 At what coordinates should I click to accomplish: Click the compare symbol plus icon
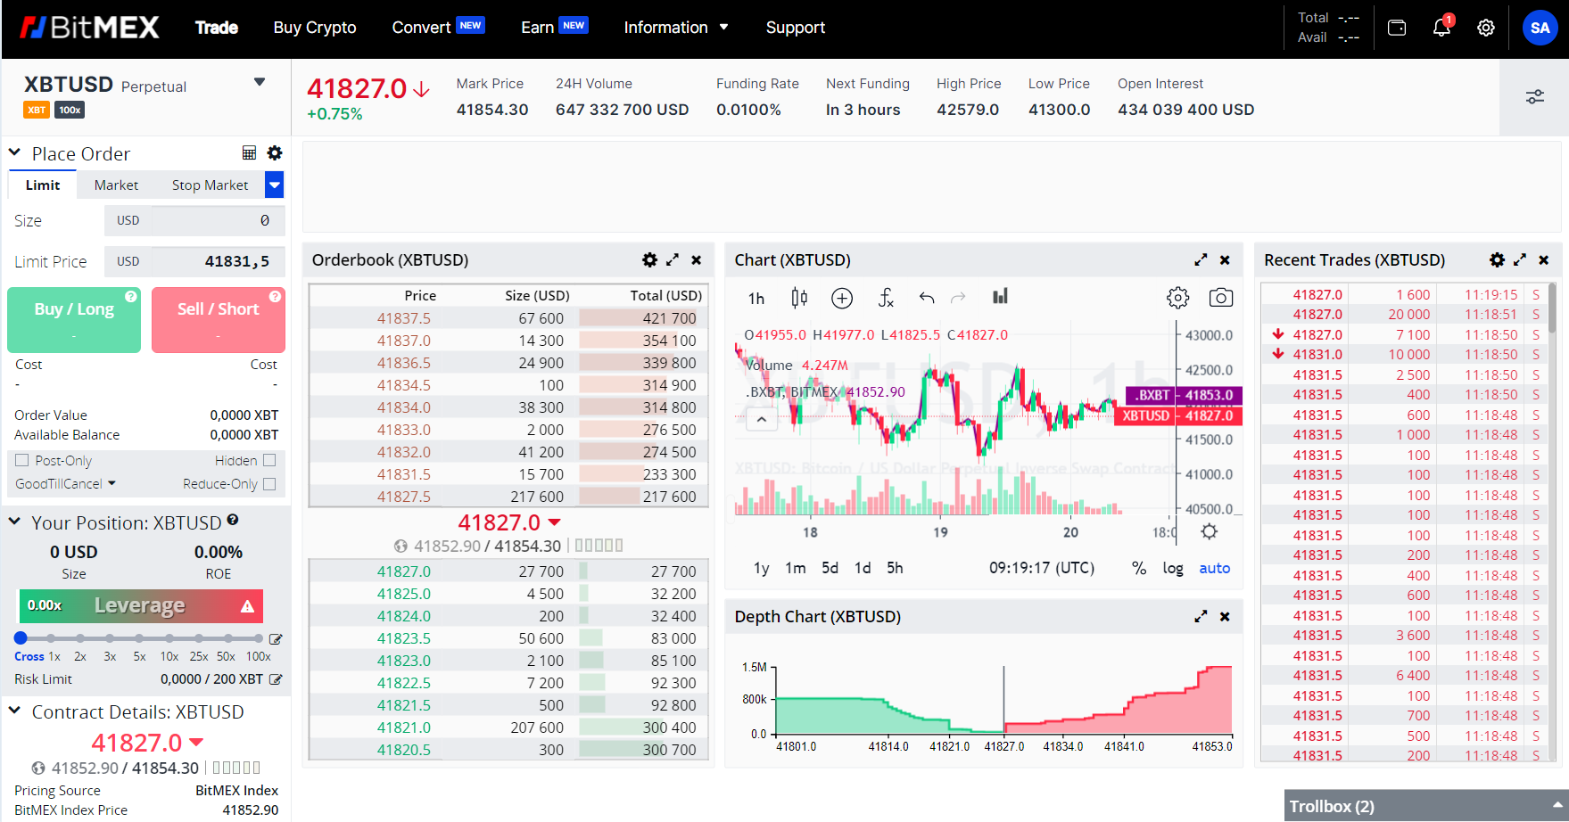pos(842,298)
